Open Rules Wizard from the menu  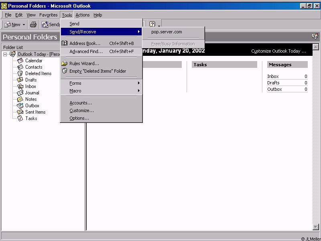102,63
